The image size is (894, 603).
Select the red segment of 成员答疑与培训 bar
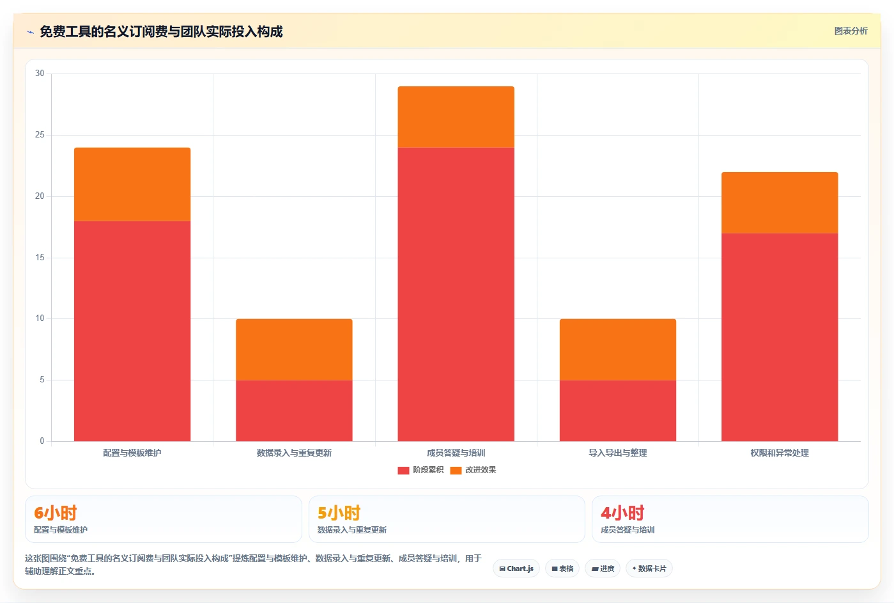[456, 294]
